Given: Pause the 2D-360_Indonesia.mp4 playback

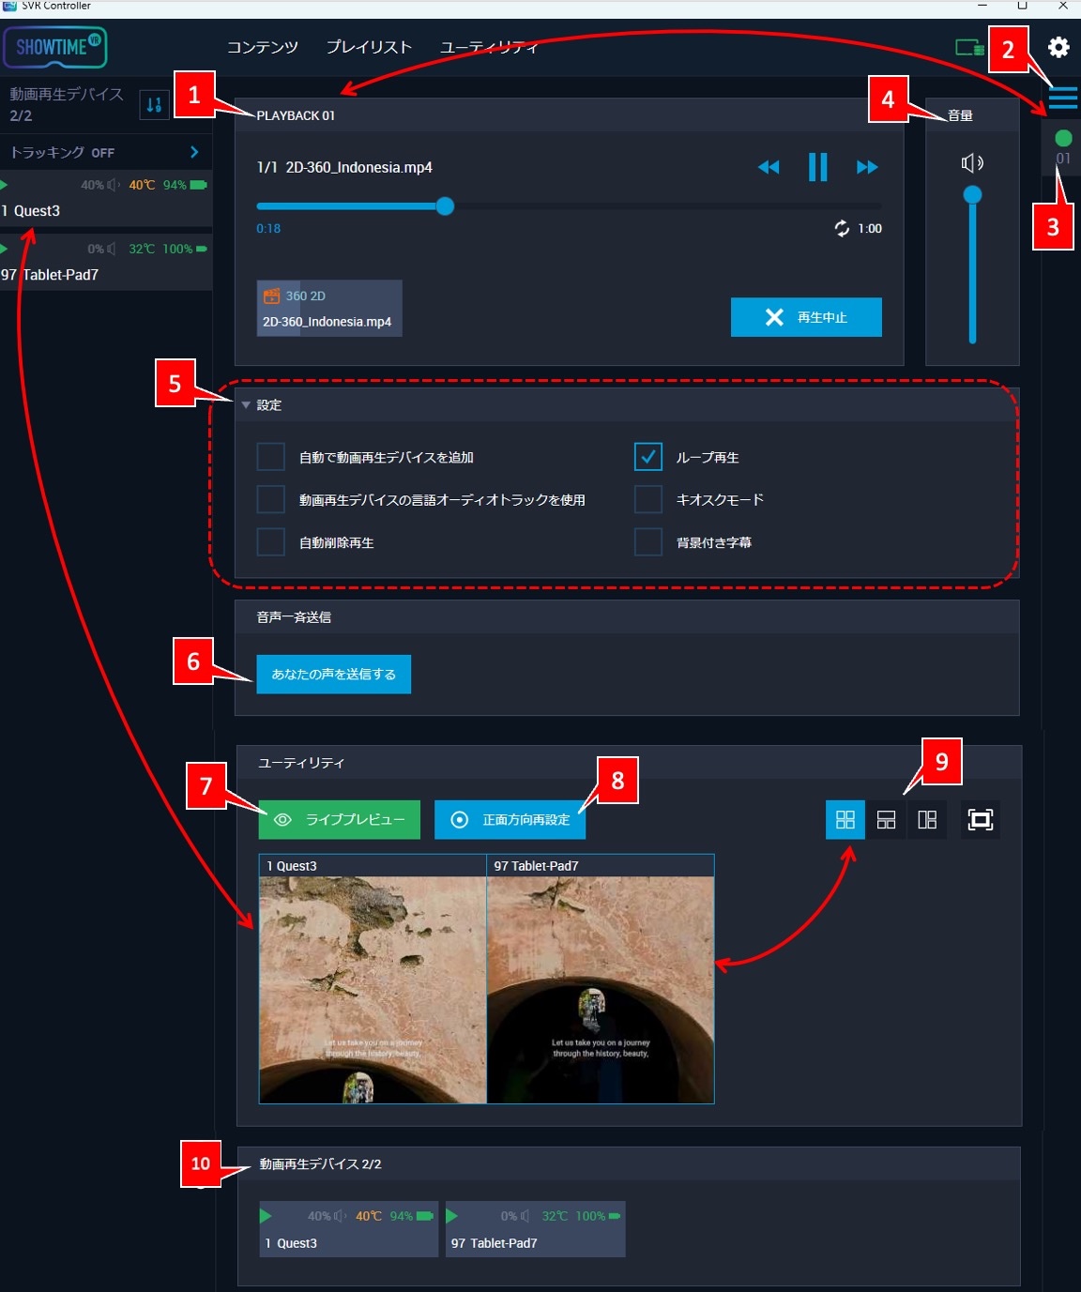Looking at the screenshot, I should coord(818,167).
